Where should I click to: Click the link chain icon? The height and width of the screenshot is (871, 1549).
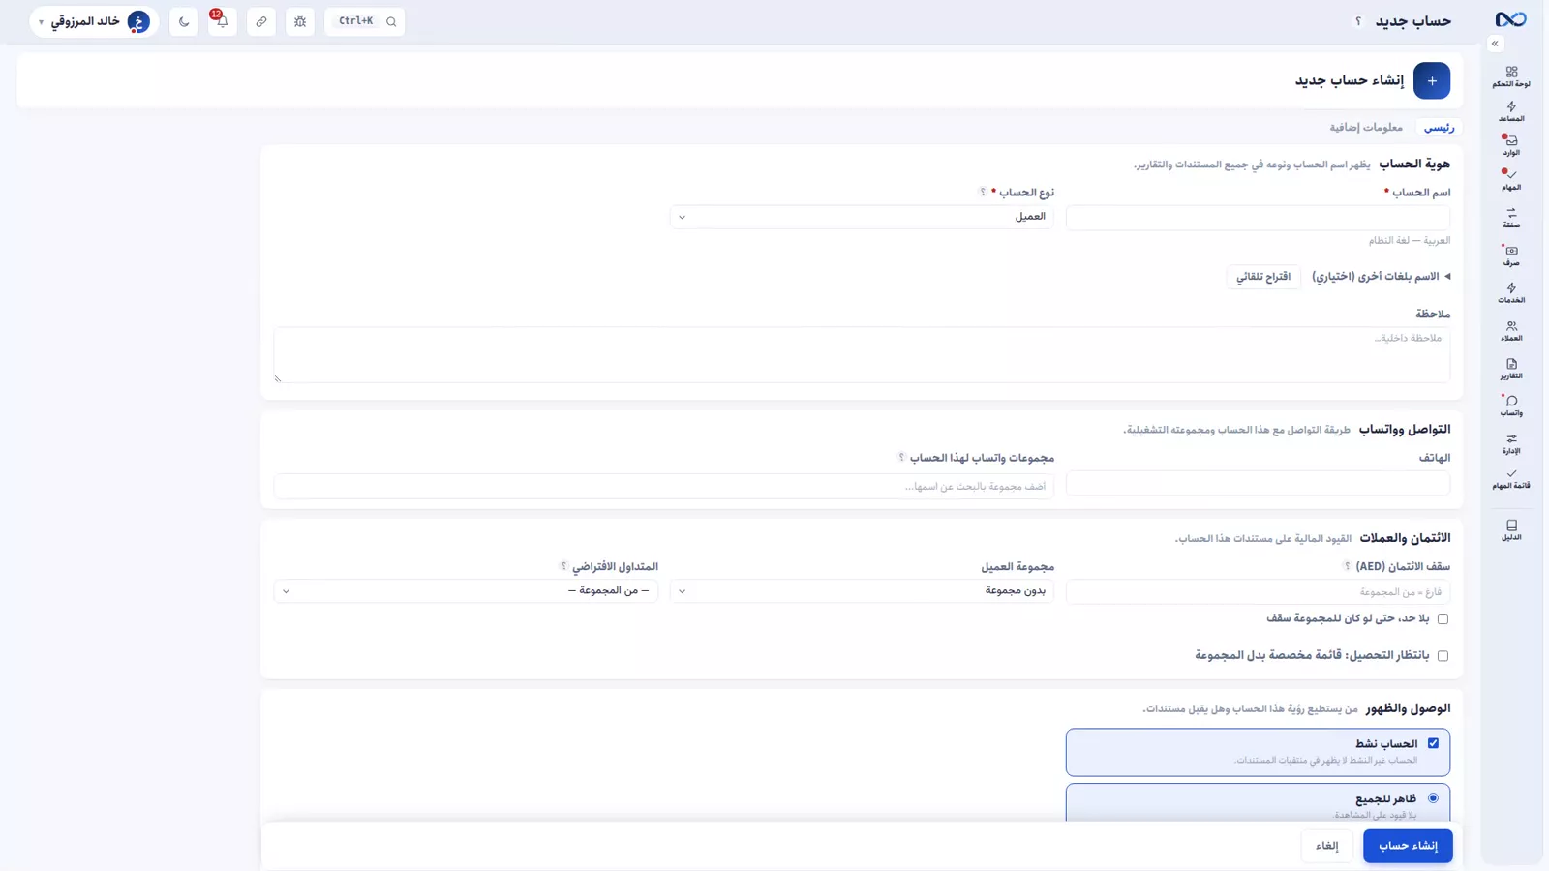pos(261,21)
